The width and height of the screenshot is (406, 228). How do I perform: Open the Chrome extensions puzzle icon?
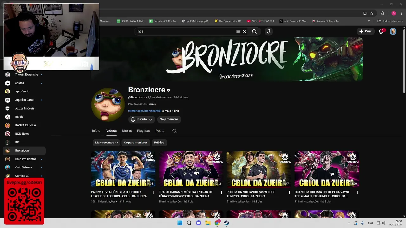(382, 13)
